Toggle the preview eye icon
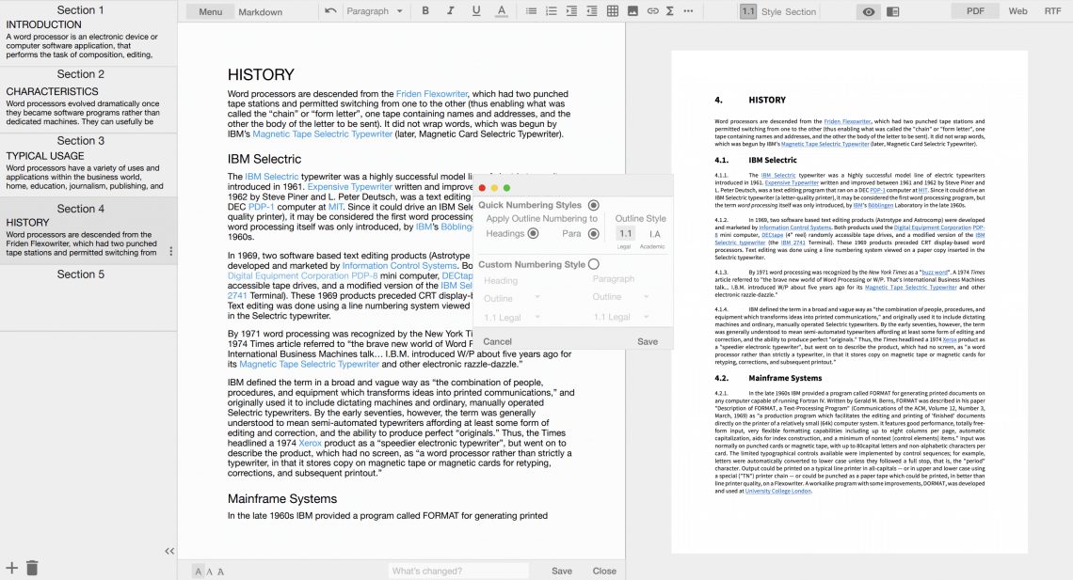Image resolution: width=1073 pixels, height=580 pixels. (869, 11)
